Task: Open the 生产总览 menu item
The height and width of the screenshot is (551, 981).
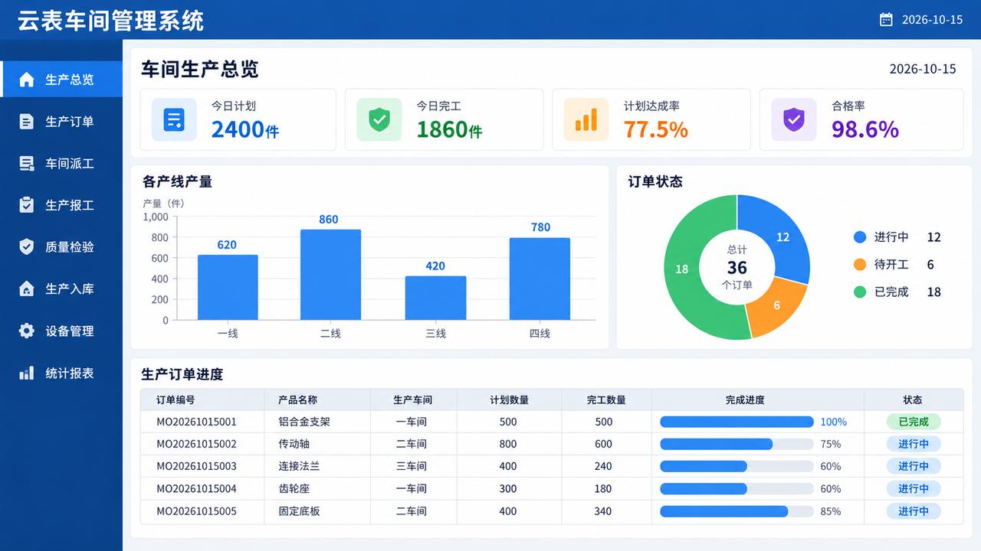Action: (61, 80)
